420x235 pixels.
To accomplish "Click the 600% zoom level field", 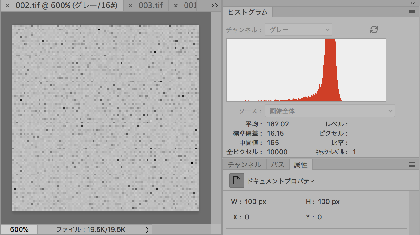I will pos(19,230).
